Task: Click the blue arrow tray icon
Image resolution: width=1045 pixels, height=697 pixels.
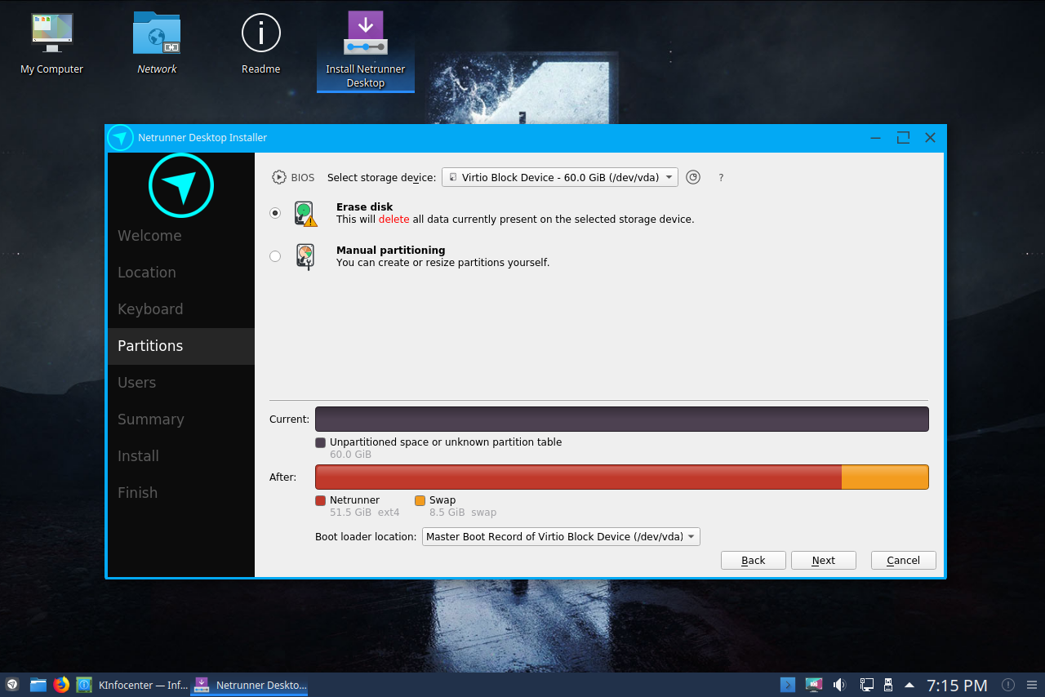Action: (x=788, y=685)
